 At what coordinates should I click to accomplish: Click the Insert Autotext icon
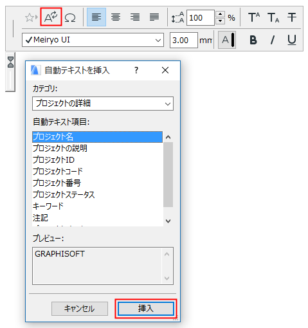[x=51, y=17]
